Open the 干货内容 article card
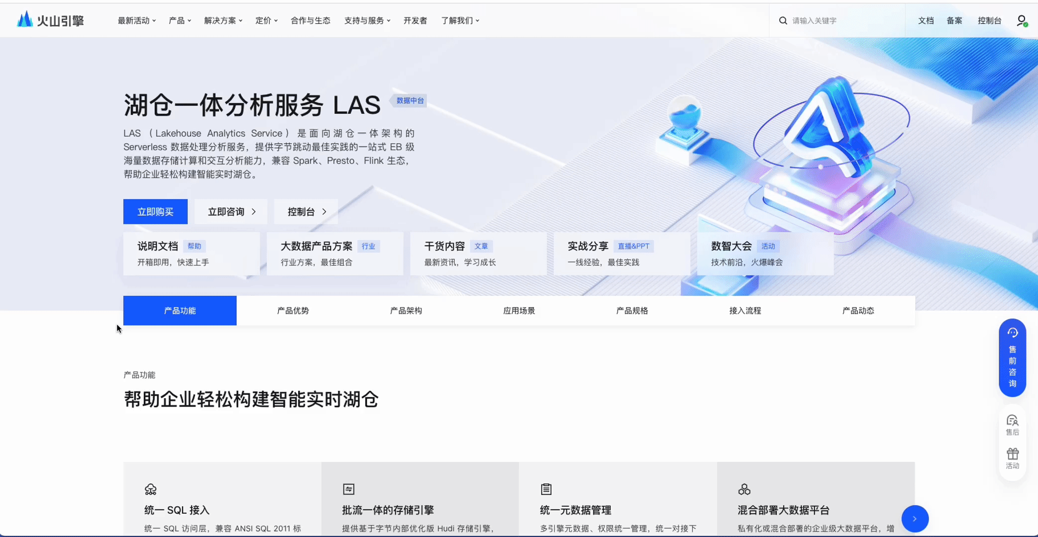The height and width of the screenshot is (537, 1038). 478,254
